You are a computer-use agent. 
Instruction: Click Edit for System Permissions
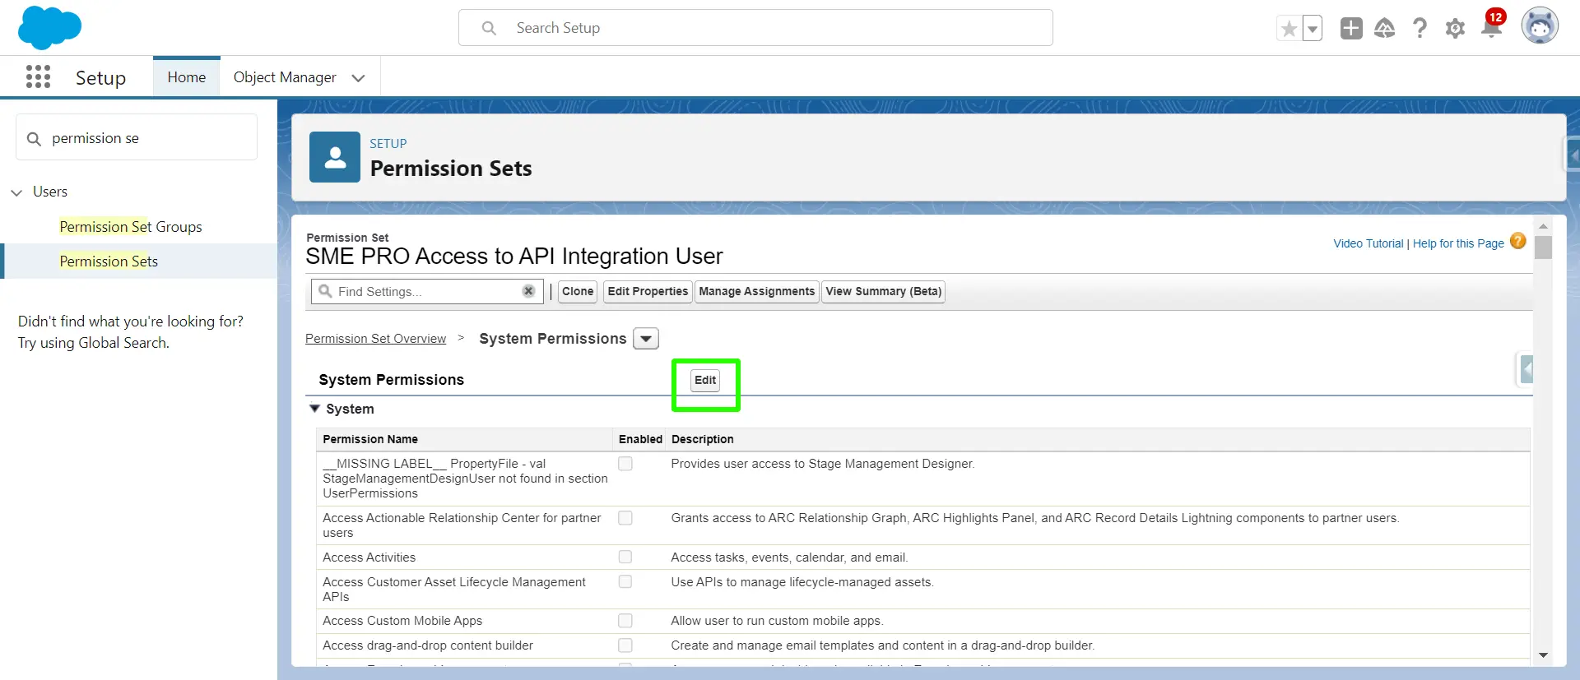(705, 380)
